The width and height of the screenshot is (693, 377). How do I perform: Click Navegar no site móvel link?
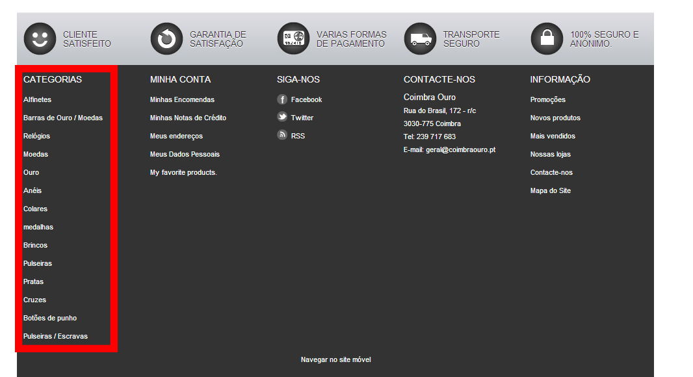point(336,359)
